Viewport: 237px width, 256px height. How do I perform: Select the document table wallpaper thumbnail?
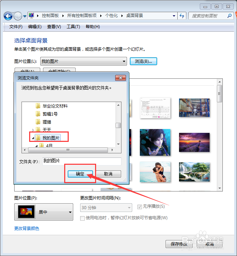pyautogui.click(x=155, y=108)
